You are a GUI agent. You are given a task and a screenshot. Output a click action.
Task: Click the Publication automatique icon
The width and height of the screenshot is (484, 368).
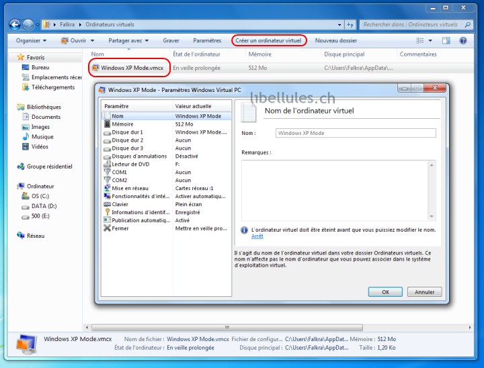107,220
